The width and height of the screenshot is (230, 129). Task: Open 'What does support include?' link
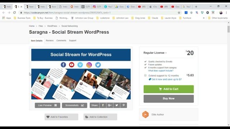(161, 71)
